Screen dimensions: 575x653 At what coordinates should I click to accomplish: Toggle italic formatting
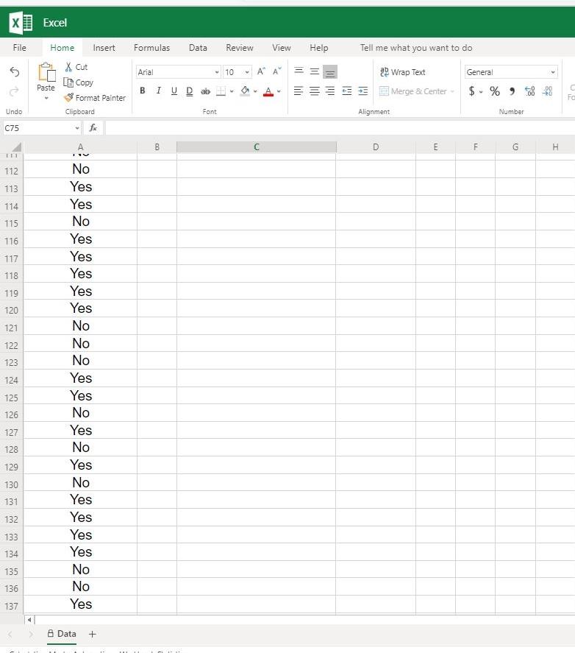[x=159, y=91]
